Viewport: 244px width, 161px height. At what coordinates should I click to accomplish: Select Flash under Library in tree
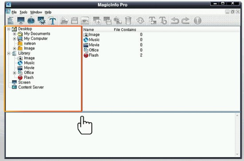(x=29, y=78)
